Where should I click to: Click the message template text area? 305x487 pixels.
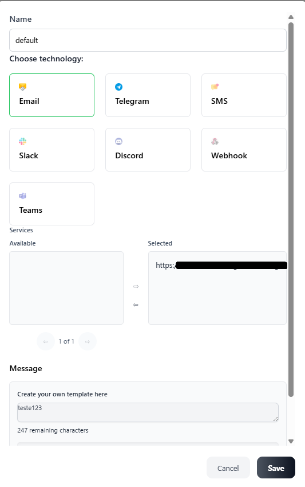tap(148, 412)
